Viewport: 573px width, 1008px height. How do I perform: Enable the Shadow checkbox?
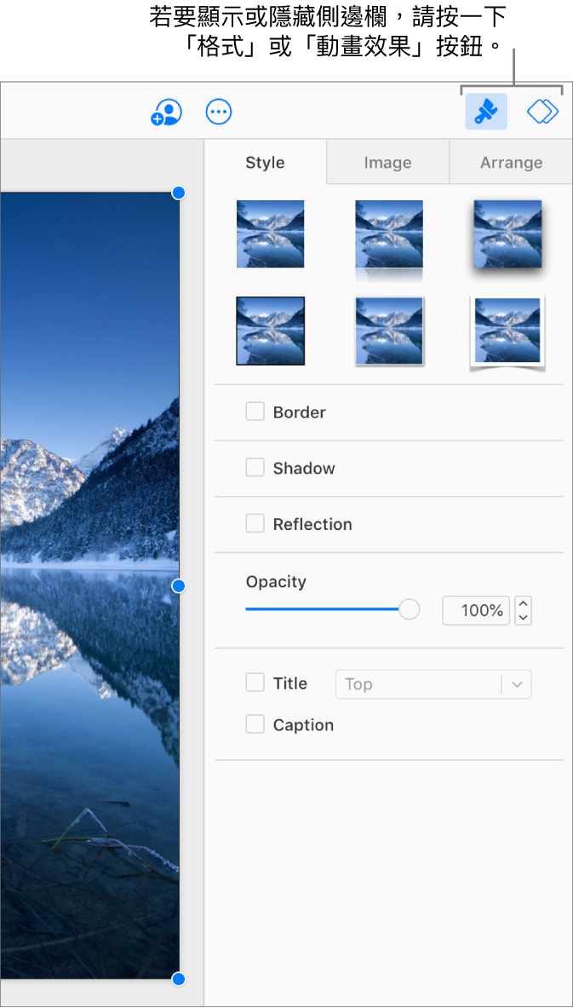(x=255, y=467)
